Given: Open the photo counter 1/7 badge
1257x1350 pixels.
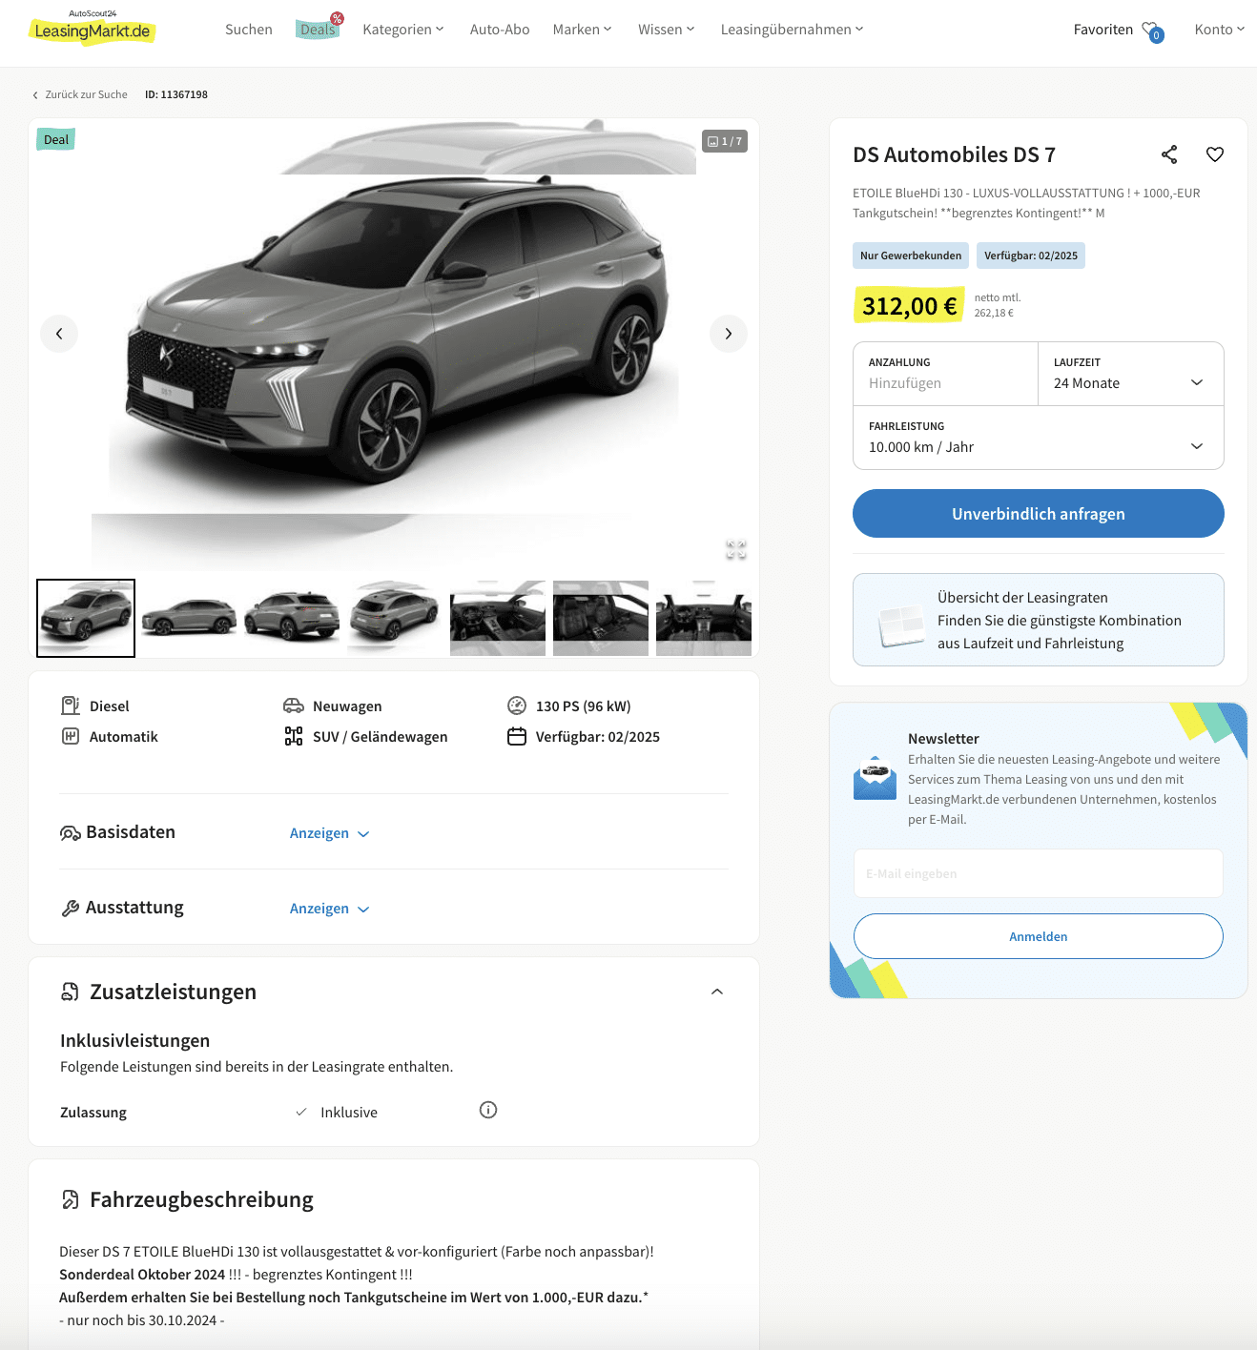Looking at the screenshot, I should (725, 141).
